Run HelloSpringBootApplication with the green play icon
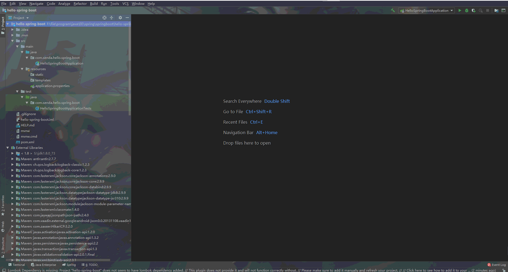508x272 pixels. click(x=460, y=10)
